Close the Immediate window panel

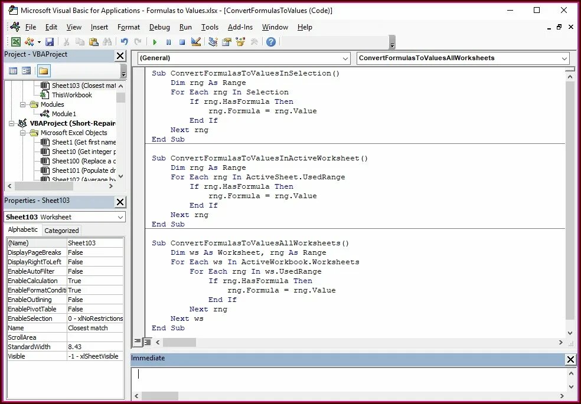pos(570,359)
